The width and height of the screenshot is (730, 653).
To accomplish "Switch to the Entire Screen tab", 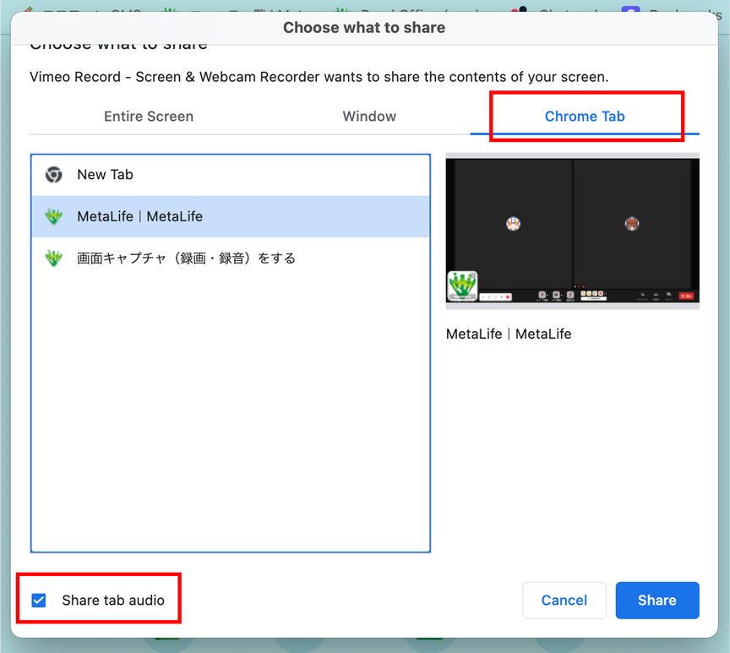I will (x=149, y=117).
